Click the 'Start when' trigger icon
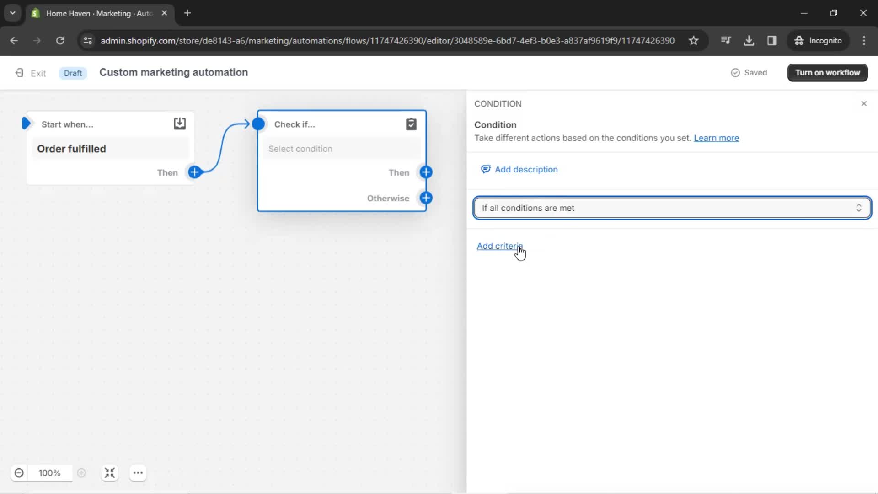878x494 pixels. (x=26, y=124)
